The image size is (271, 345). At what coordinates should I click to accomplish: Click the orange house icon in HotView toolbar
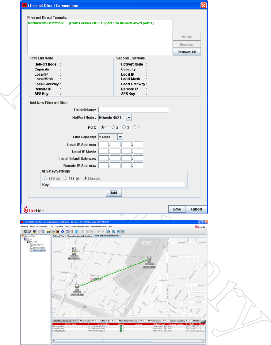[58, 231]
